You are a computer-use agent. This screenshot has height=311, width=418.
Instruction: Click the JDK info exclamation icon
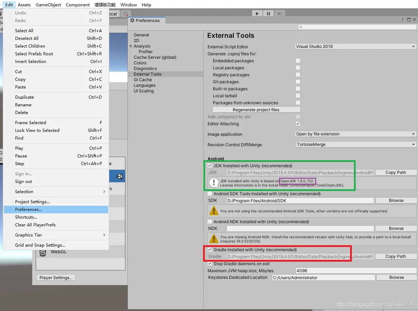click(x=214, y=183)
